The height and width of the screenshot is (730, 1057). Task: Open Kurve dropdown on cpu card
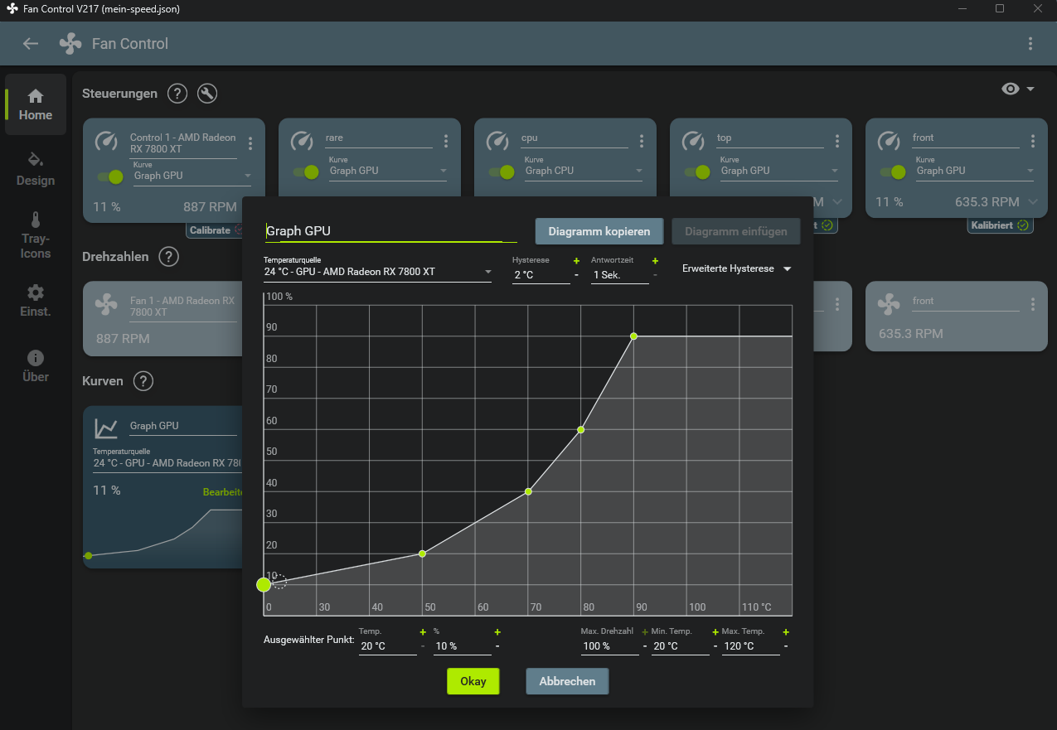click(584, 171)
